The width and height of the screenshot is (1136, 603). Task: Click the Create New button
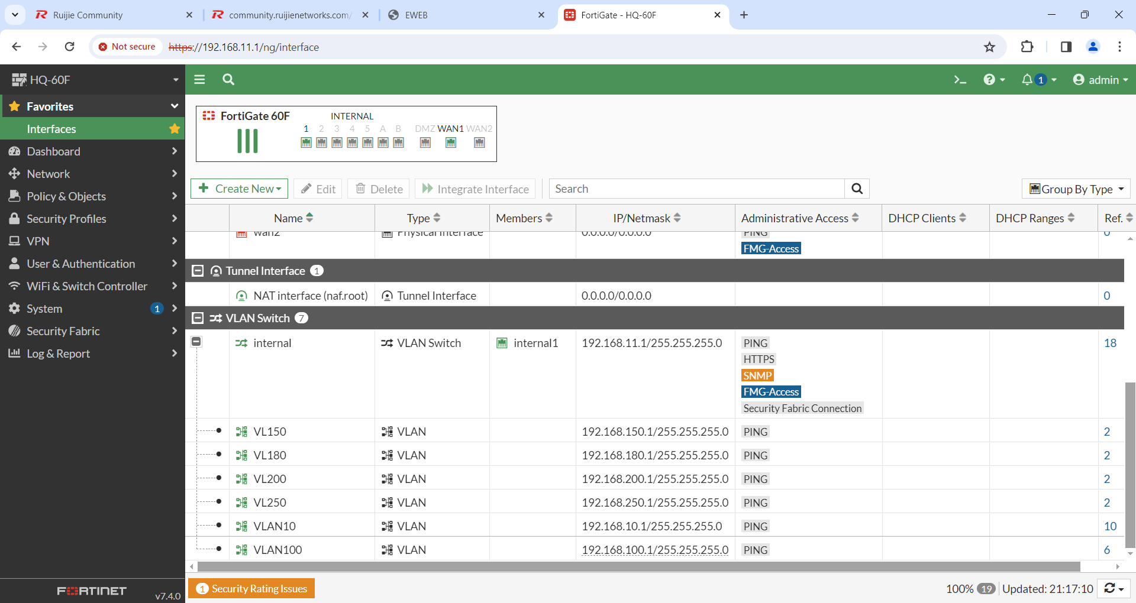point(239,189)
